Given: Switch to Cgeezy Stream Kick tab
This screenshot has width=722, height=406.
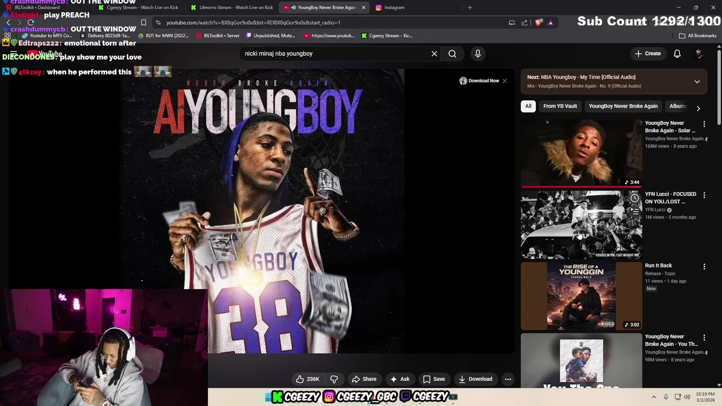Looking at the screenshot, I should 138,7.
